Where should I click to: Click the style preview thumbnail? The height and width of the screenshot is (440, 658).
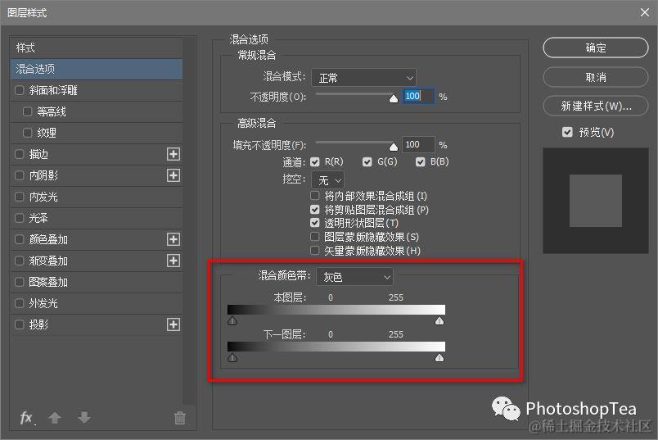(x=596, y=201)
